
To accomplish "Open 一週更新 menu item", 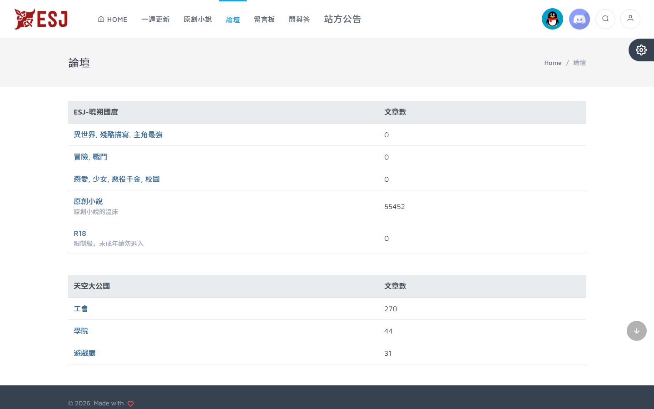I will pos(155,20).
